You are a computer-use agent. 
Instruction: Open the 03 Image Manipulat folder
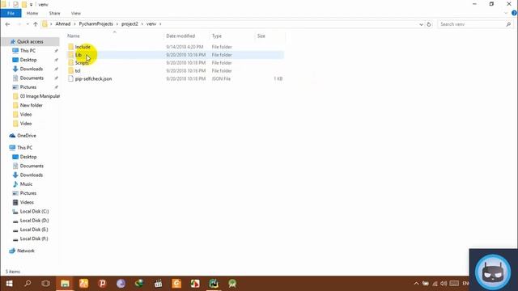40,96
